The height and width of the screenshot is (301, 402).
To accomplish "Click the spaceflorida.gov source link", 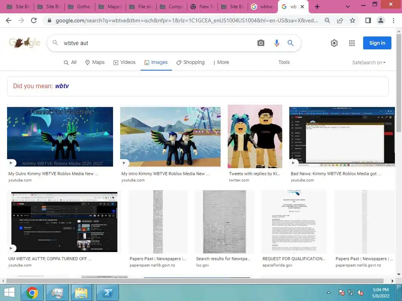I will pyautogui.click(x=277, y=265).
